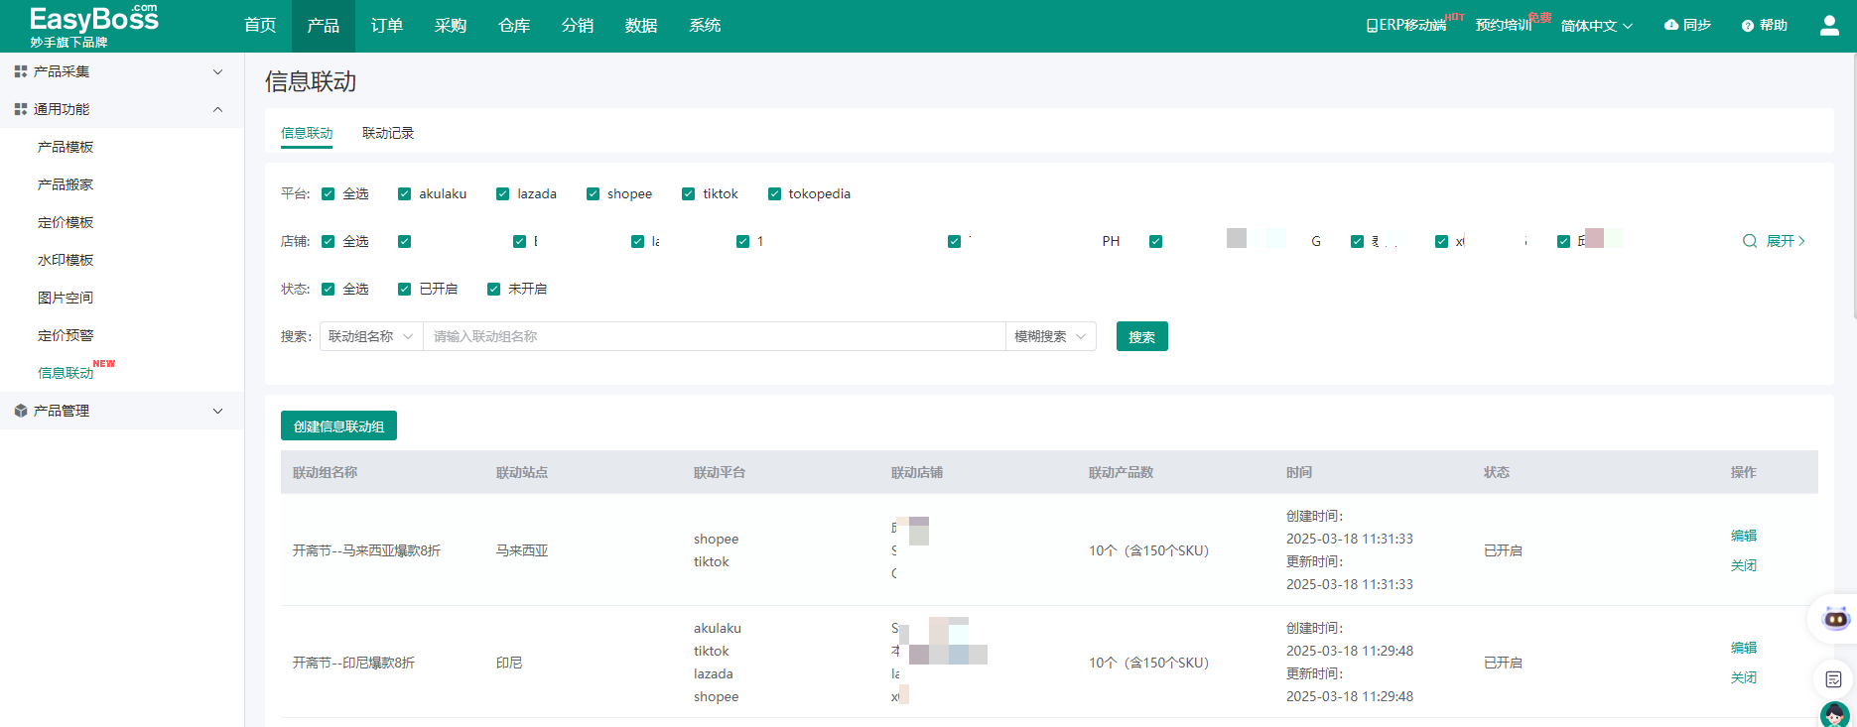Click the 产品采集 grid icon in the sidebar

coord(20,71)
